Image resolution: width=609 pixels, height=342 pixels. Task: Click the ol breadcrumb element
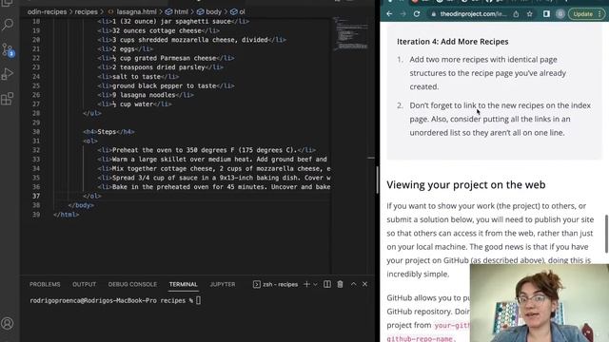coord(237,11)
